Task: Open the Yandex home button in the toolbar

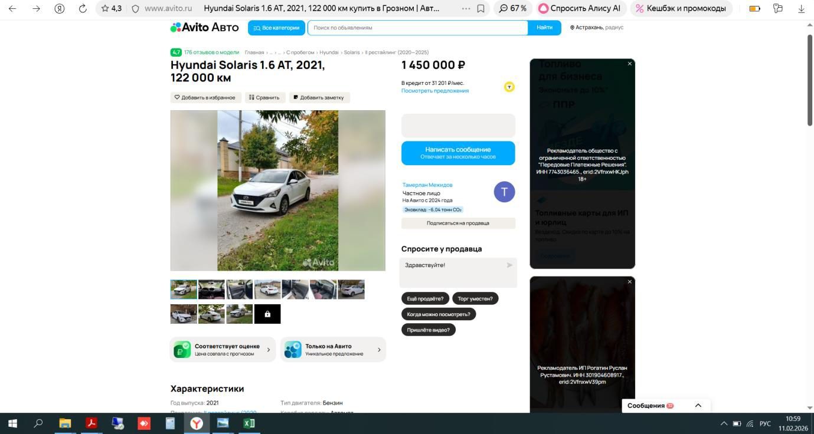Action: (59, 8)
